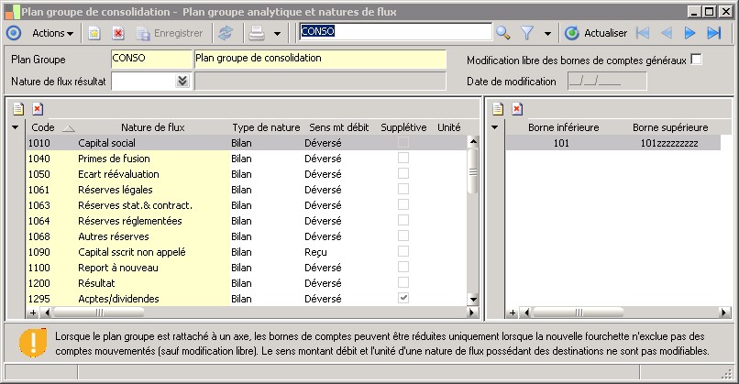739x384 pixels.
Task: Add a new row in borne grid
Action: pos(498,108)
